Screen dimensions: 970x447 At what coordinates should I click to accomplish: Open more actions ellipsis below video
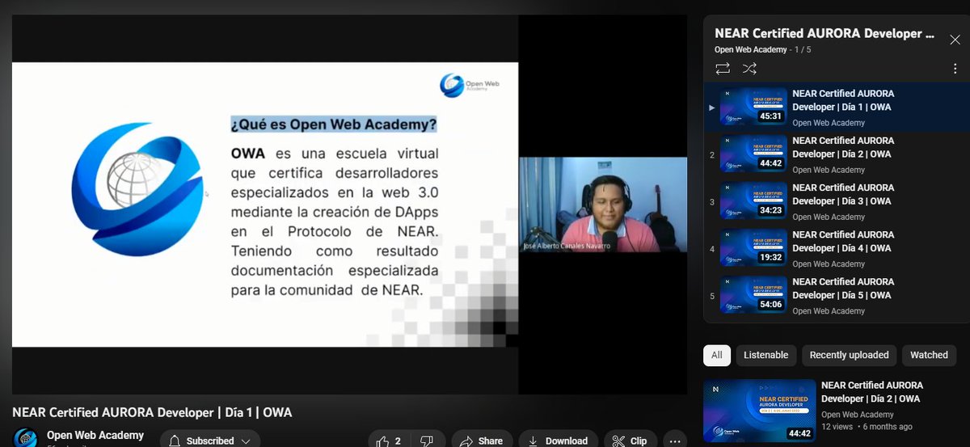click(x=674, y=441)
